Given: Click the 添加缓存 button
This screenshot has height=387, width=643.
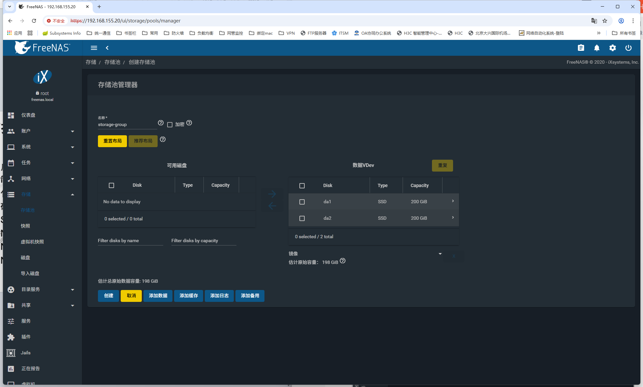Looking at the screenshot, I should click(188, 296).
